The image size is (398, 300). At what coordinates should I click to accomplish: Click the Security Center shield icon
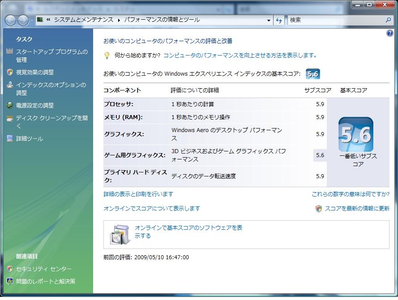(10, 269)
